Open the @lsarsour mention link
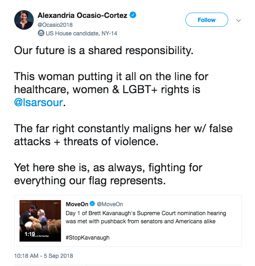Viewport: 255px width, 266px height. coord(39,102)
